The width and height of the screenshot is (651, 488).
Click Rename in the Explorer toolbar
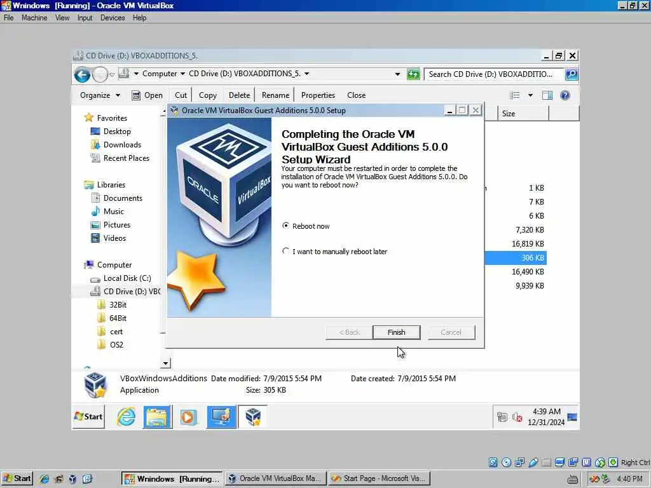coord(275,95)
